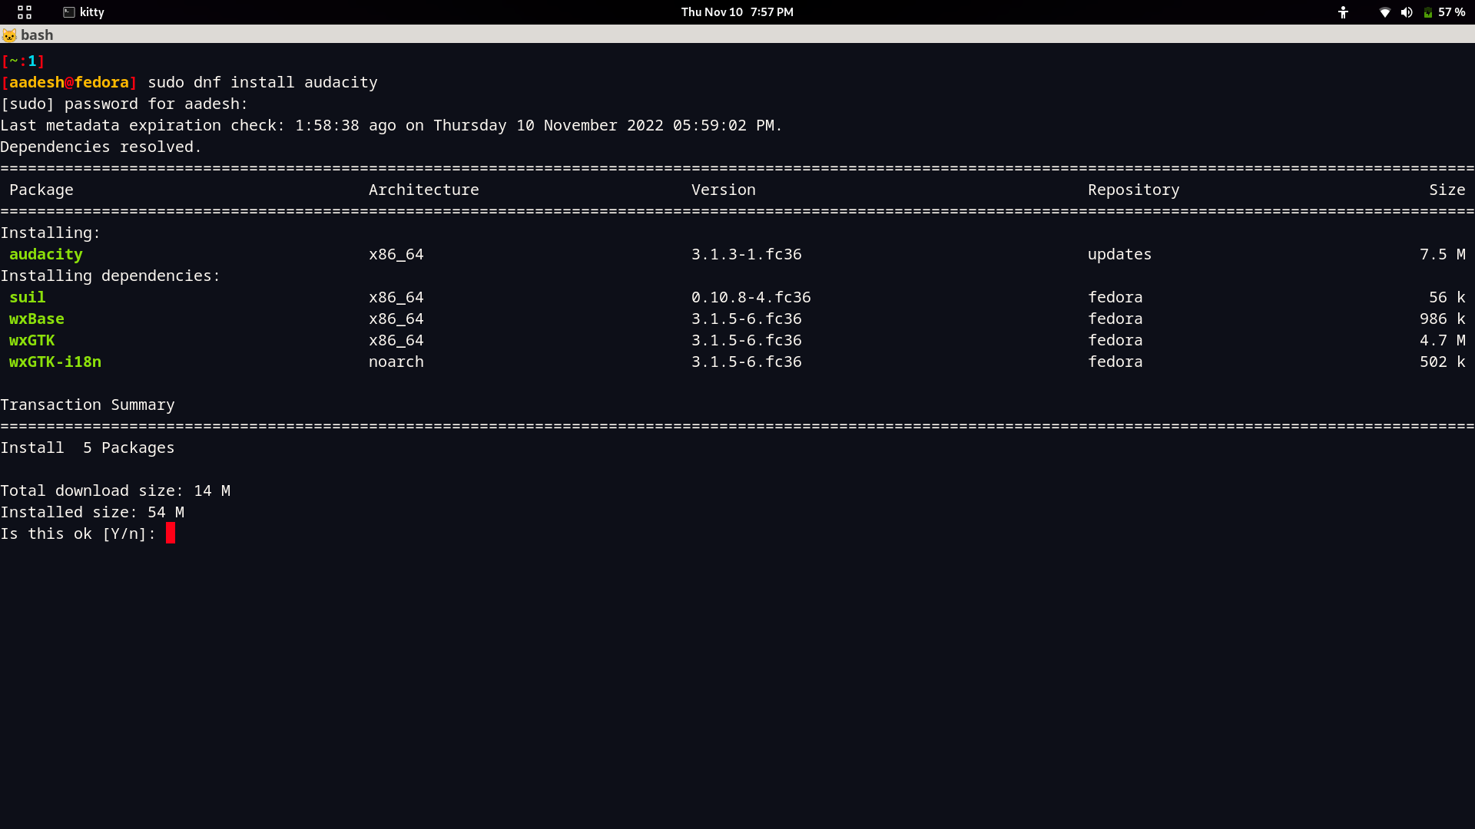Open the Activities overview grid icon
The image size is (1475, 829).
(x=25, y=12)
